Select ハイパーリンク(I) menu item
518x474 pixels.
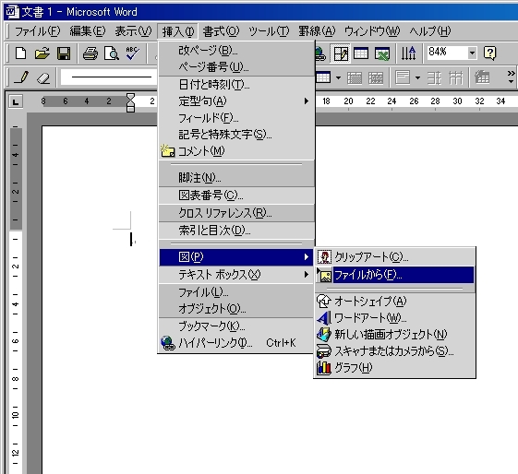pyautogui.click(x=236, y=343)
